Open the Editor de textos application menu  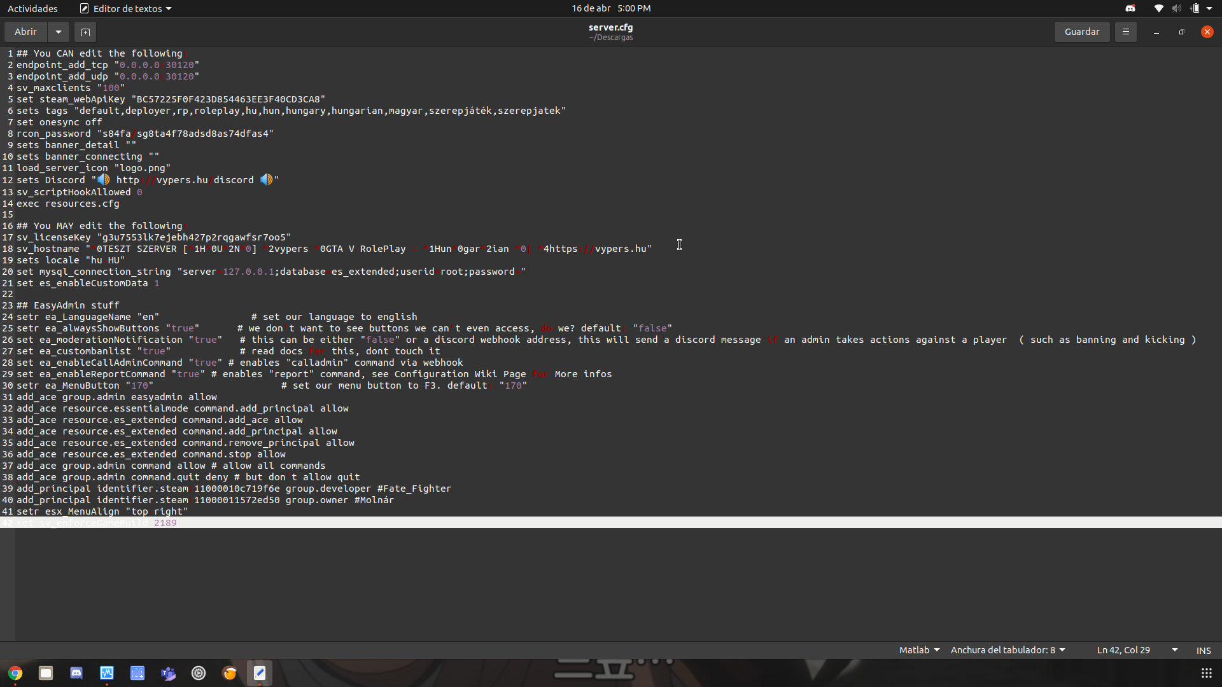click(125, 8)
